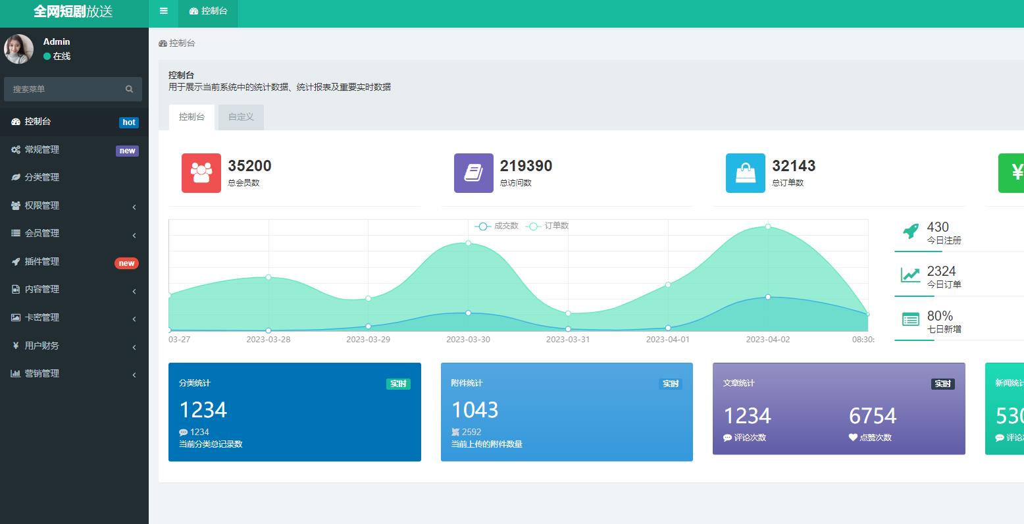The width and height of the screenshot is (1024, 524).
Task: Click the red total members icon
Action: point(201,173)
